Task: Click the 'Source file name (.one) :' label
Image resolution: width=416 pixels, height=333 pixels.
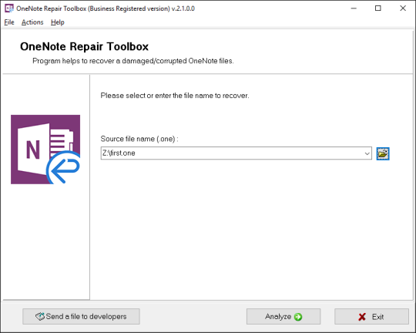Action: (x=139, y=139)
